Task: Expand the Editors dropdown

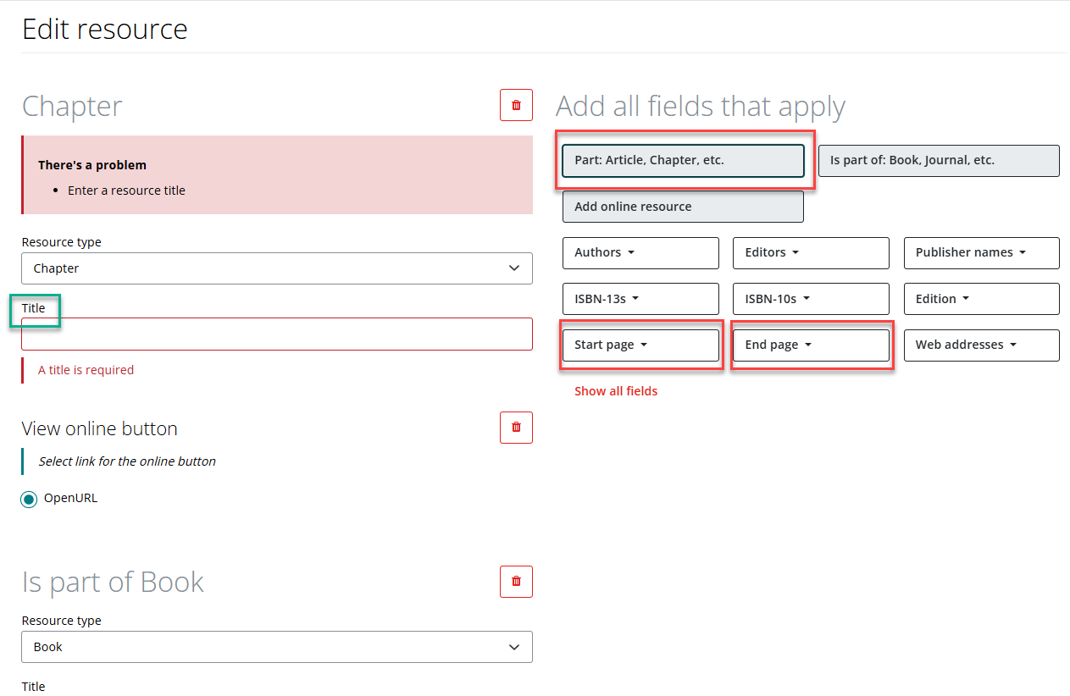Action: click(810, 252)
